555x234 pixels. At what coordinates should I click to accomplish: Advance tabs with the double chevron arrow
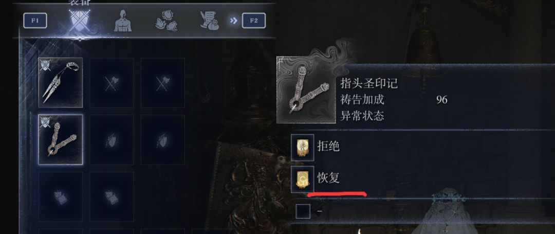(x=234, y=21)
